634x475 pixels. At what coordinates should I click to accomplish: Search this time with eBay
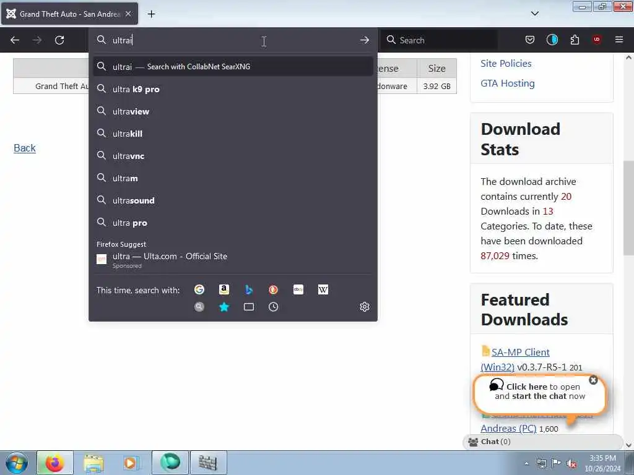298,289
